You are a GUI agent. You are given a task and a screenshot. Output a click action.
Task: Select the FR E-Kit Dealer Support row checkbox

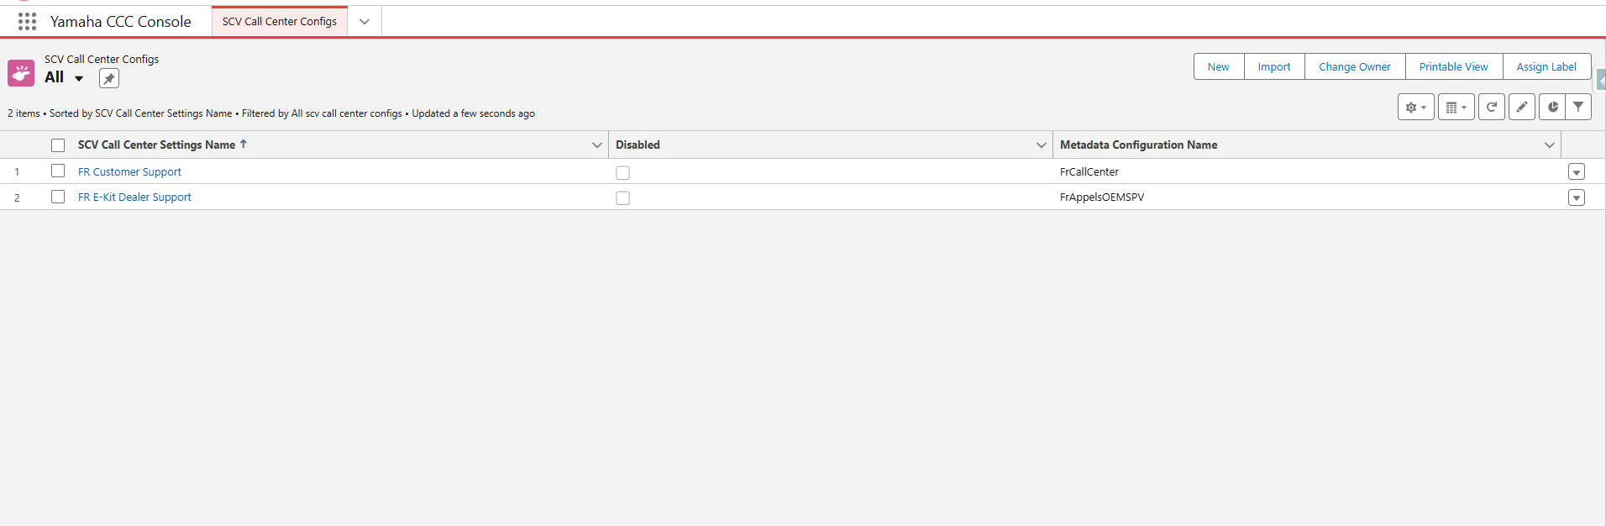(58, 197)
